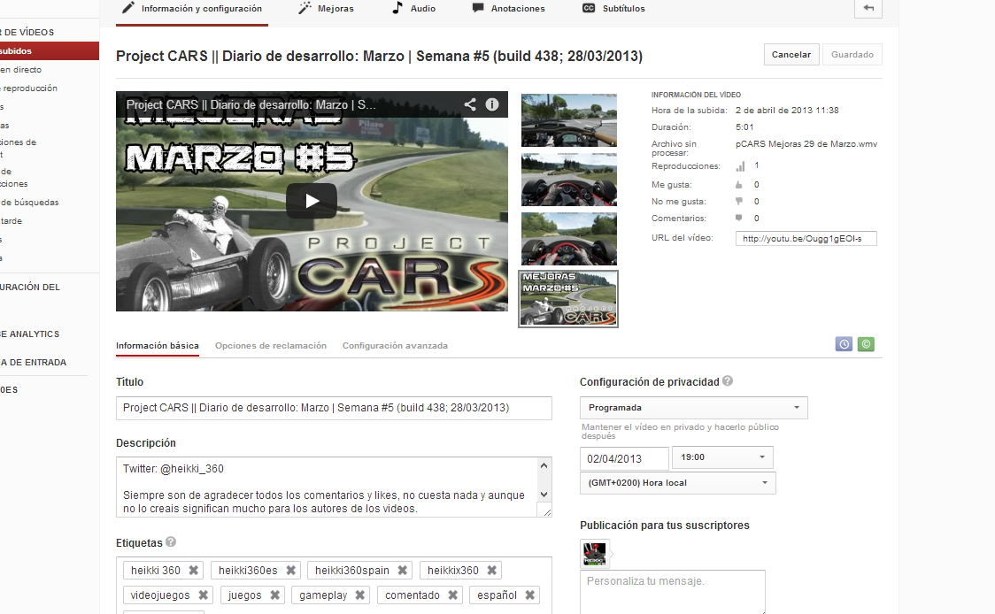Image resolution: width=995 pixels, height=614 pixels.
Task: Remove the 'videojuegos' tag
Action: [203, 595]
